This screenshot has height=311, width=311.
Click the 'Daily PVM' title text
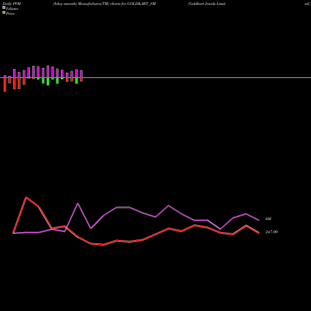pos(12,4)
